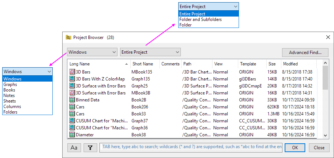Image resolution: width=334 pixels, height=158 pixels.
Task: Click the filter funnel icon button
Action: pyautogui.click(x=90, y=148)
